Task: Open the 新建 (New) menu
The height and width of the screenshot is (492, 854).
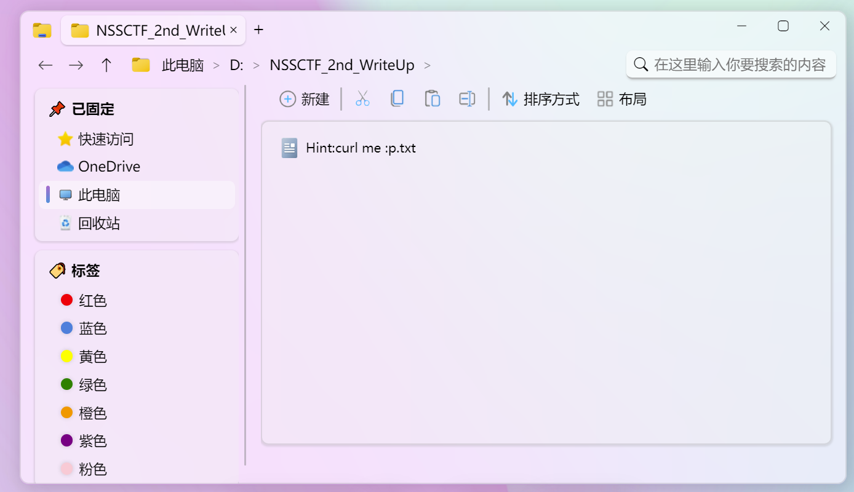Action: coord(305,99)
